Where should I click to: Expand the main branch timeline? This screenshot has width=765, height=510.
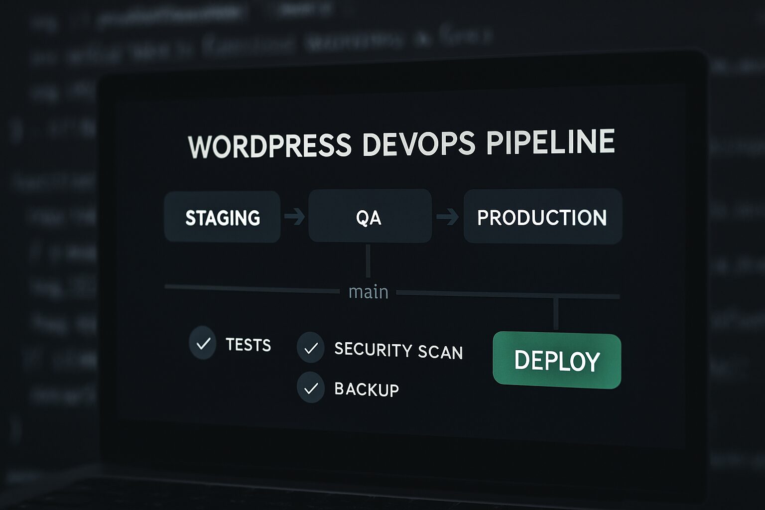click(x=369, y=292)
